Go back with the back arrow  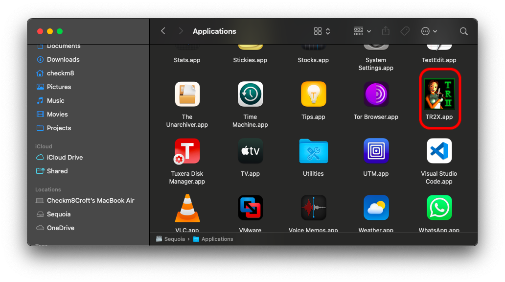pos(163,31)
